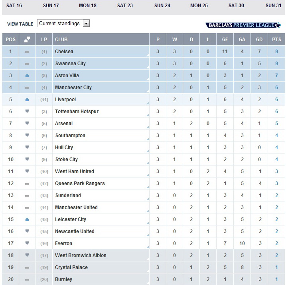Switch to the SAT 16 date tab
The height and width of the screenshot is (285, 286).
[x=14, y=6]
